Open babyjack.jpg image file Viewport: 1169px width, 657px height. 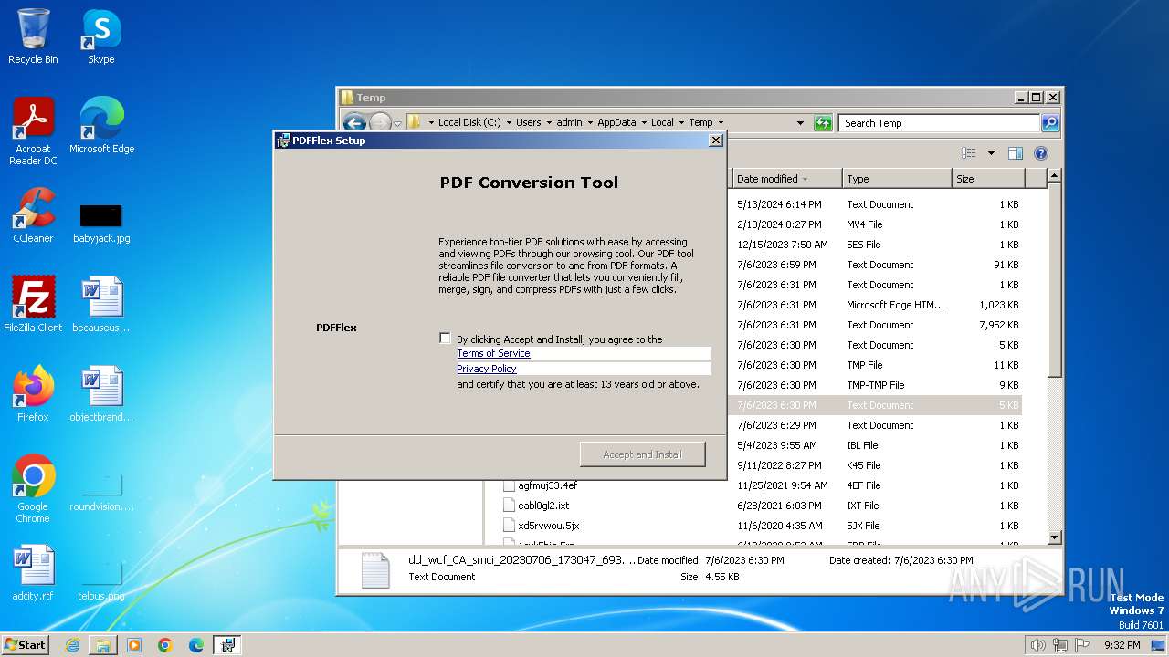coord(101,224)
